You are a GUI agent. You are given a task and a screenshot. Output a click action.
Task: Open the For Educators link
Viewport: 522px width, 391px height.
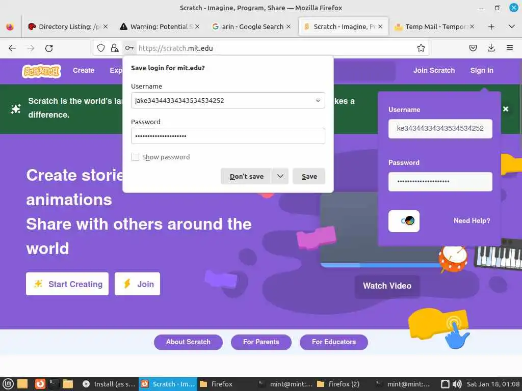[333, 342]
